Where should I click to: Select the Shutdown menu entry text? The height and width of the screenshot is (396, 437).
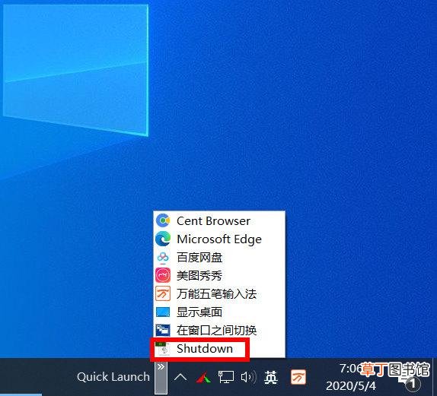(205, 348)
